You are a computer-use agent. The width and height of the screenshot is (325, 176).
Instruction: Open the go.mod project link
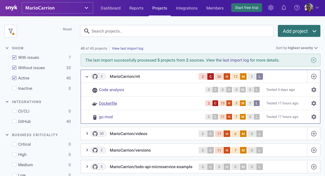click(106, 117)
